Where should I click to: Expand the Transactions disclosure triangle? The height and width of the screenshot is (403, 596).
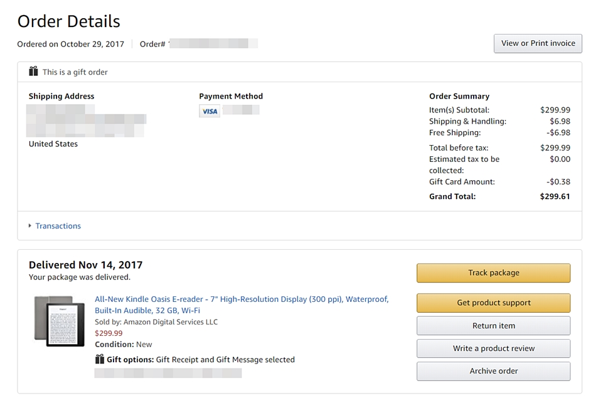(x=30, y=226)
